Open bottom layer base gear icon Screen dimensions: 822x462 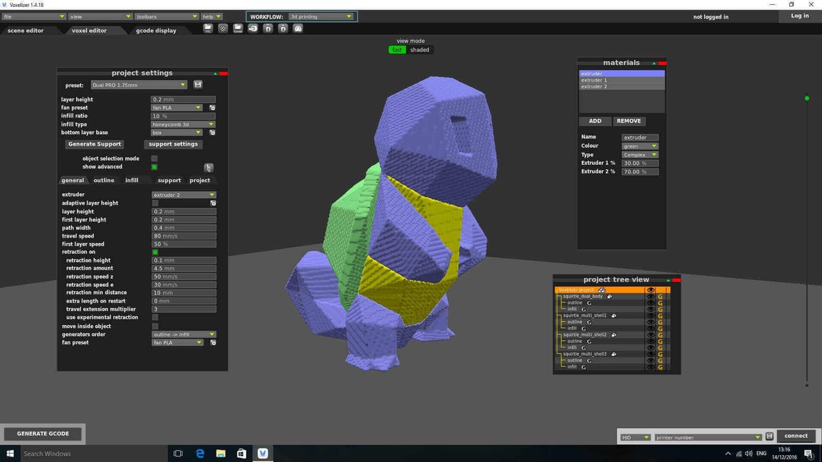pyautogui.click(x=212, y=133)
